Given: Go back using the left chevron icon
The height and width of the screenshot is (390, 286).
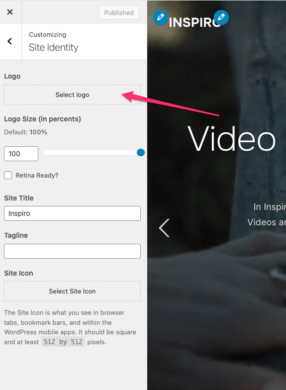Looking at the screenshot, I should [x=10, y=41].
